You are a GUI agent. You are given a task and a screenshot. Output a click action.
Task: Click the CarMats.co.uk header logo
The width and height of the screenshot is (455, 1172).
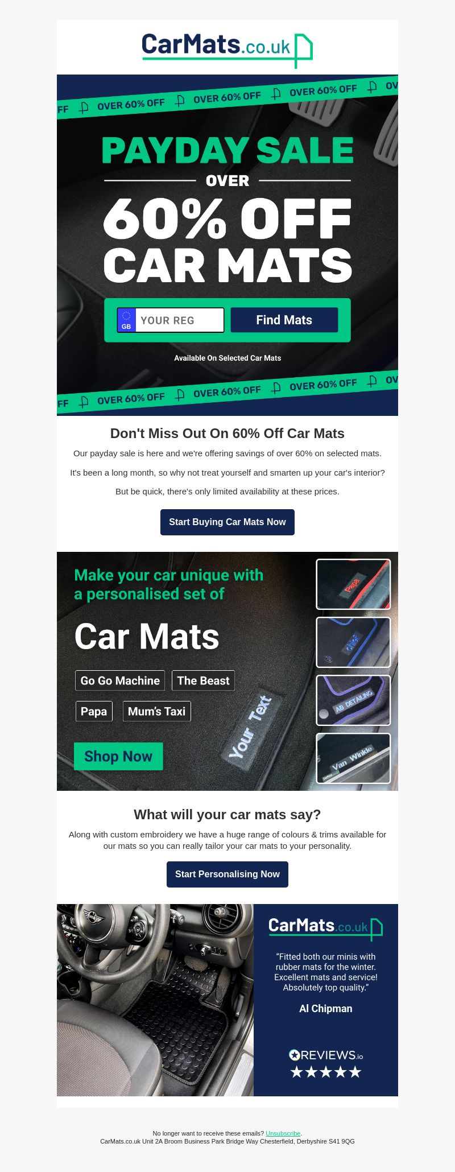(x=227, y=49)
